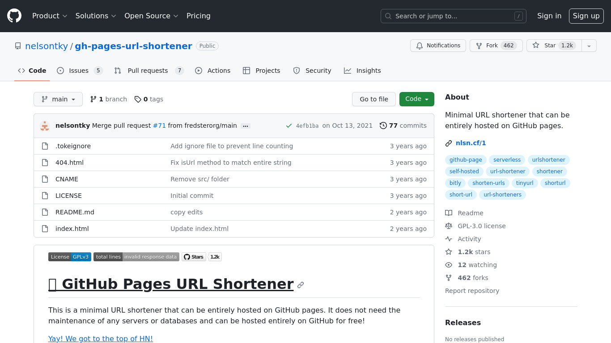611x343 pixels.
Task: Switch to the Security tab
Action: [312, 71]
